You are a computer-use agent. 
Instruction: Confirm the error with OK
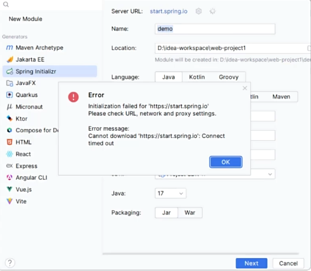226,162
